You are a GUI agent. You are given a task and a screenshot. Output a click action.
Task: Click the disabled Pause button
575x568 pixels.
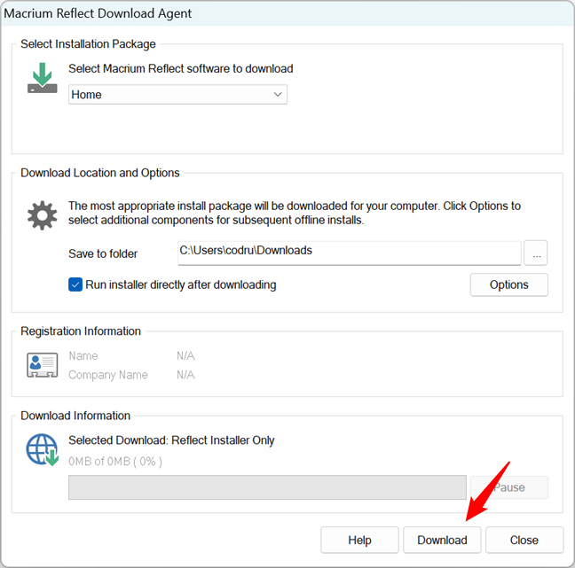tap(508, 487)
